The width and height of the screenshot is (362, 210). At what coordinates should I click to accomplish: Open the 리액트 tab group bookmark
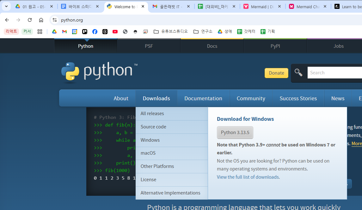point(11,31)
